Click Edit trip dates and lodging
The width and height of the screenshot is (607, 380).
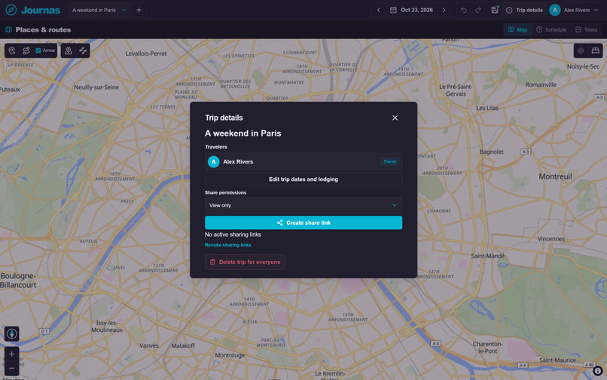coord(303,179)
